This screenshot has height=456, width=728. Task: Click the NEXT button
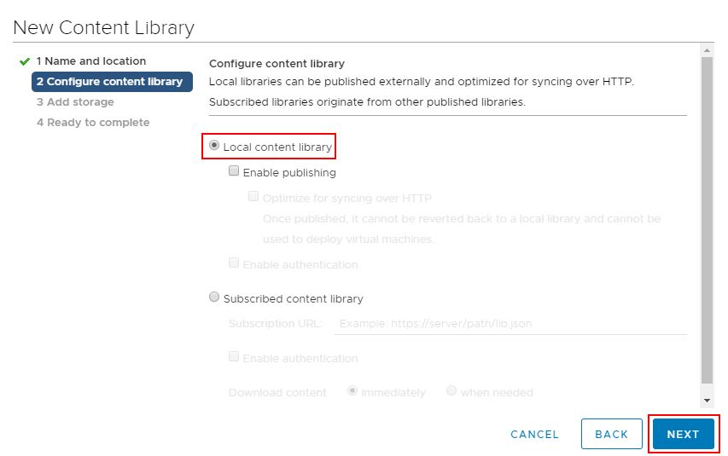684,434
